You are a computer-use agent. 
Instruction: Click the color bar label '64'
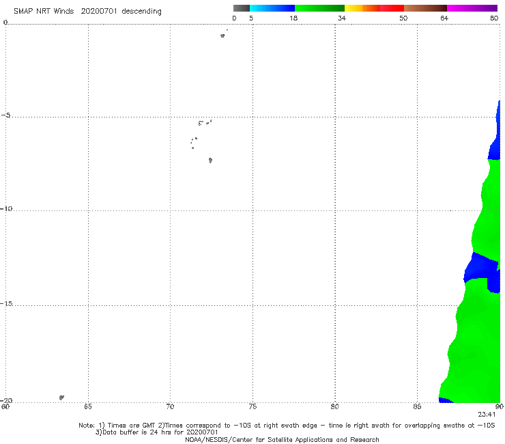click(444, 18)
